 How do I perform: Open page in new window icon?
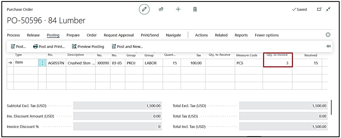point(319,9)
